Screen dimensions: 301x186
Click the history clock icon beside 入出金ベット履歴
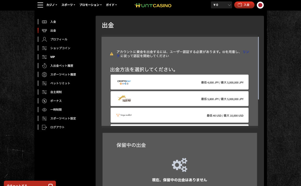44,66
